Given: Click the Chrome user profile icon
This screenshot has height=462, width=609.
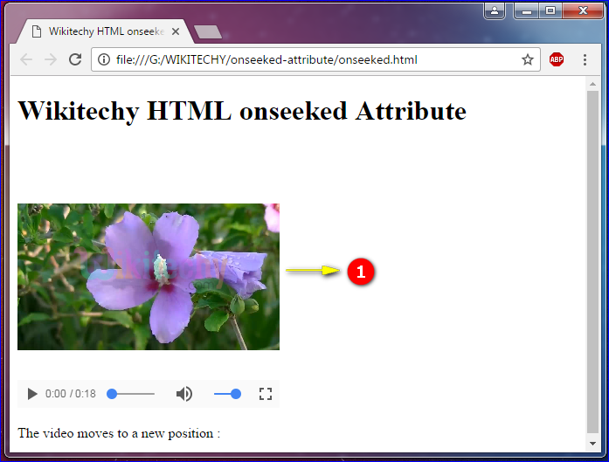Looking at the screenshot, I should pyautogui.click(x=495, y=10).
